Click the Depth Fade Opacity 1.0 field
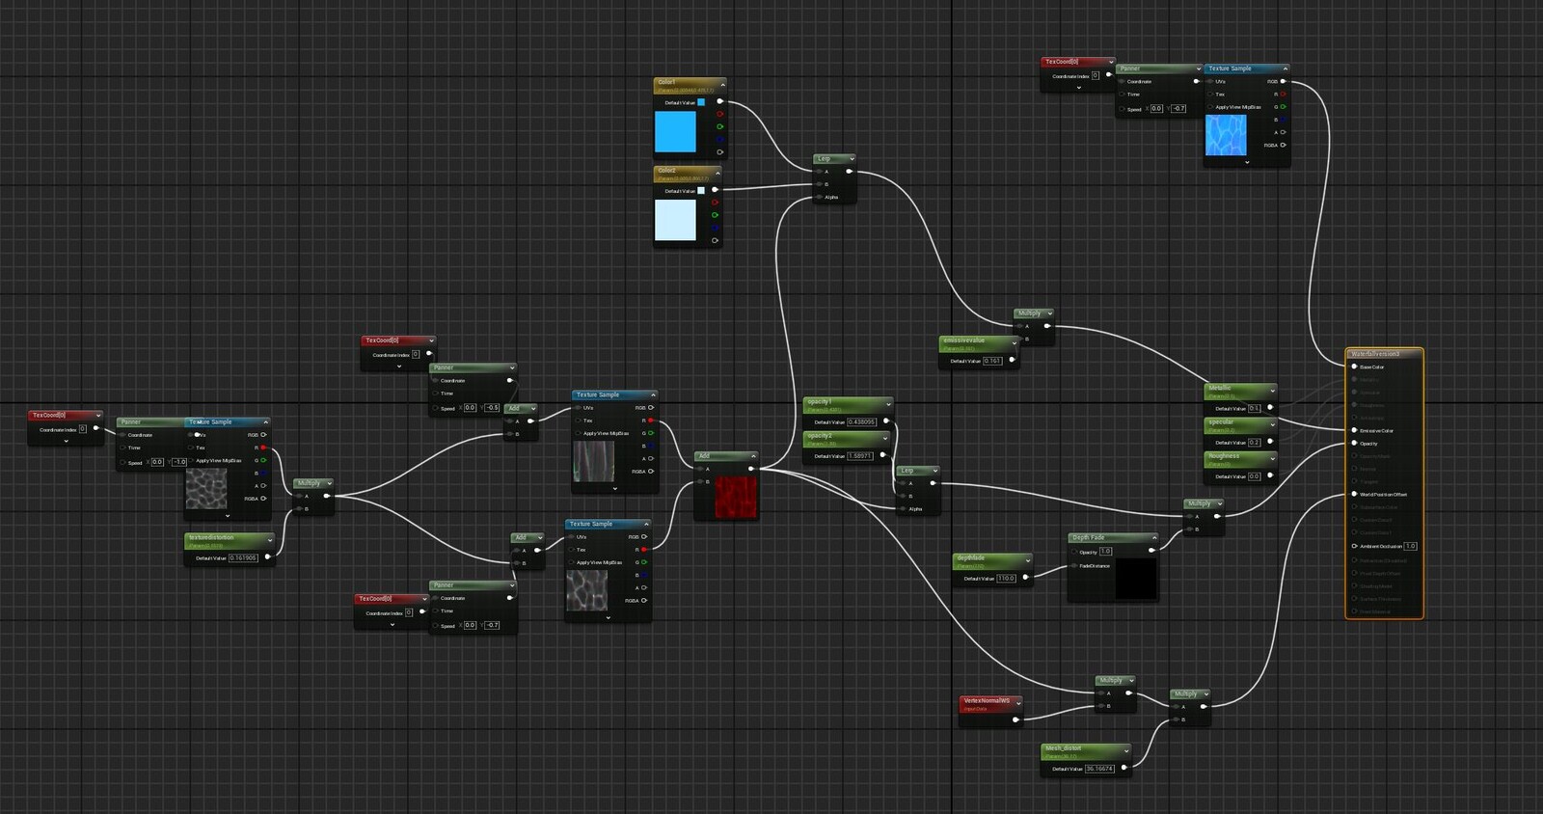The image size is (1543, 814). point(1105,552)
